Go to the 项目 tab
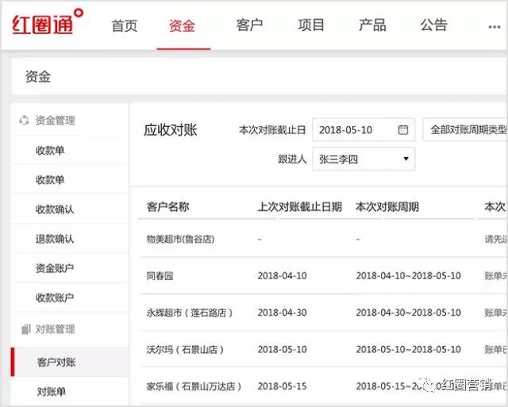Viewport: 508px width, 407px height. tap(311, 25)
